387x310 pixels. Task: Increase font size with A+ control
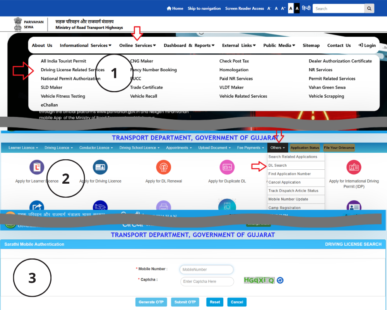click(x=283, y=9)
